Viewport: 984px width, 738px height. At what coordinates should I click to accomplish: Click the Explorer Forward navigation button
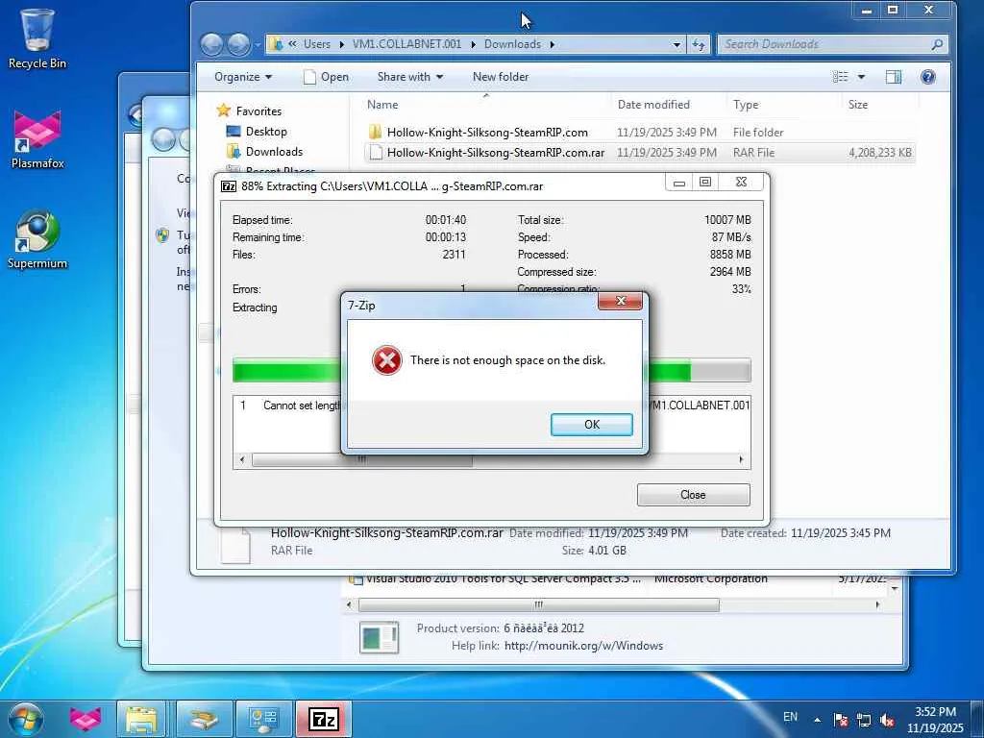pos(238,44)
